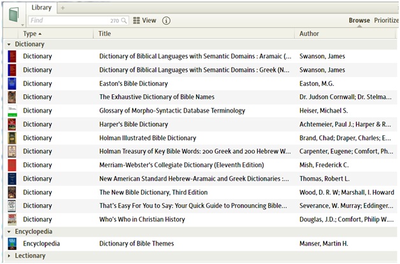This screenshot has height=264, width=400.
Task: Open Holman Illustrated Bible Dictionary title
Action: click(x=148, y=138)
